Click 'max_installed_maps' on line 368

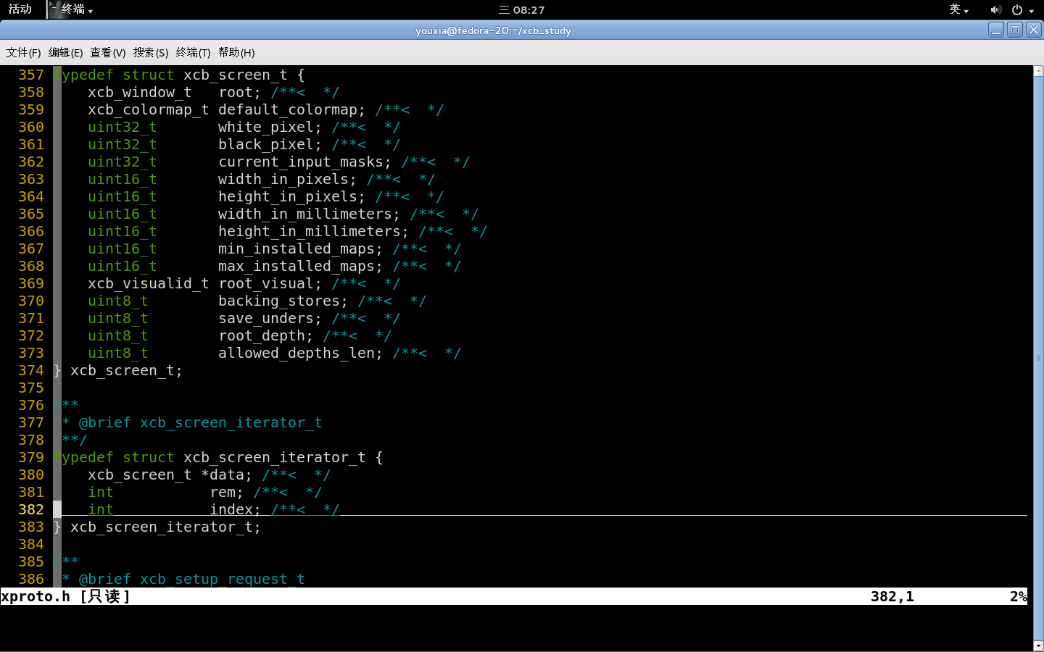point(297,266)
